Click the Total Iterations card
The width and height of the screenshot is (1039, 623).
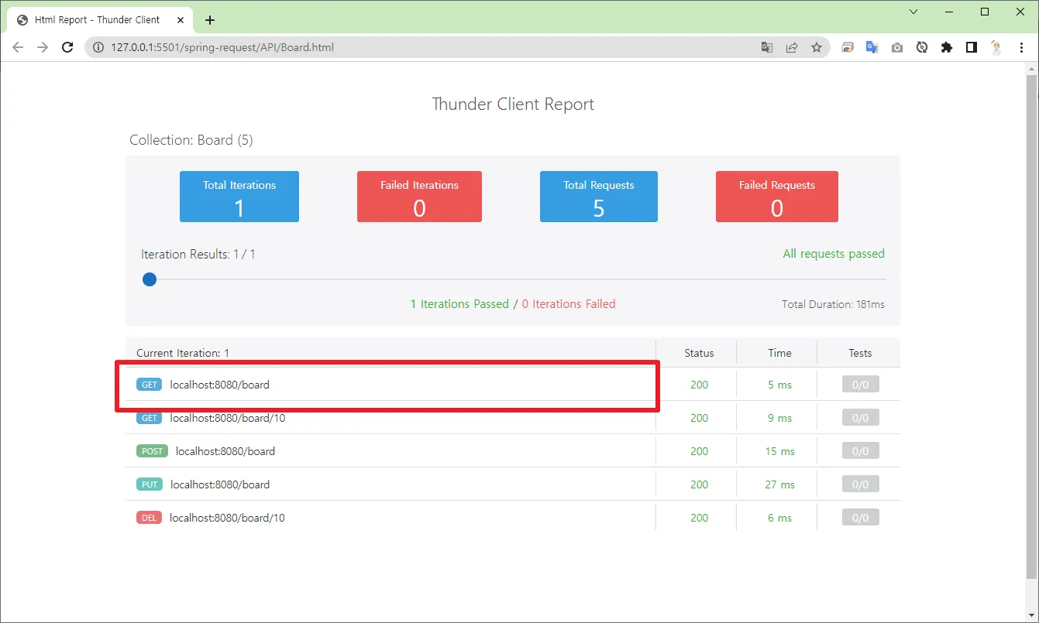239,197
